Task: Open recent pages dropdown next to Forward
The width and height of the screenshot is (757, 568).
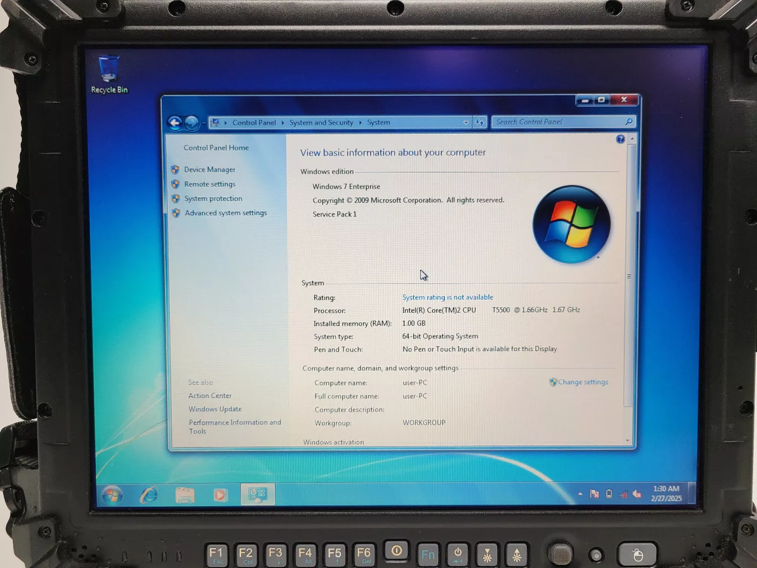Action: (204, 123)
